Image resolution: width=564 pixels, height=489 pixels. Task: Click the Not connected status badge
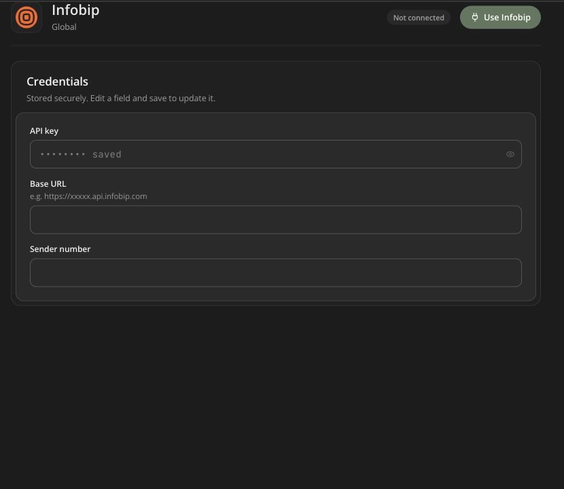(x=419, y=18)
